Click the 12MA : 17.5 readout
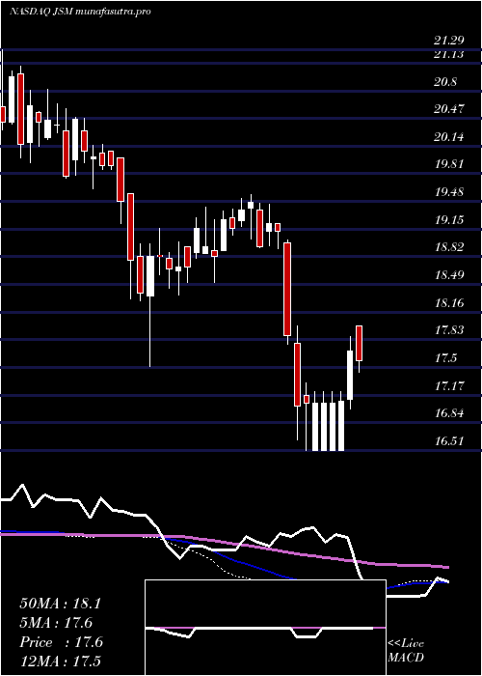Image resolution: width=482 pixels, height=676 pixels. (60, 661)
